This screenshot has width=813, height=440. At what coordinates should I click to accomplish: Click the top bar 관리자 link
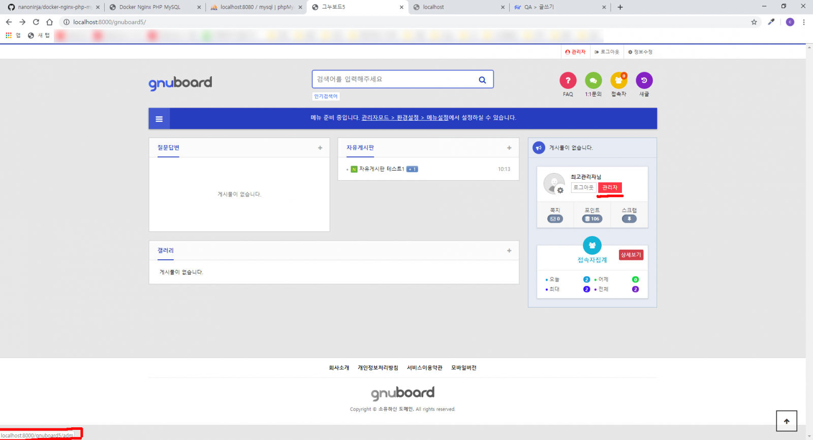pos(575,52)
